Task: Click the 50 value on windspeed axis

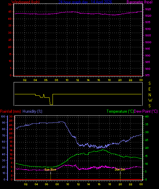Action: click(10, 4)
